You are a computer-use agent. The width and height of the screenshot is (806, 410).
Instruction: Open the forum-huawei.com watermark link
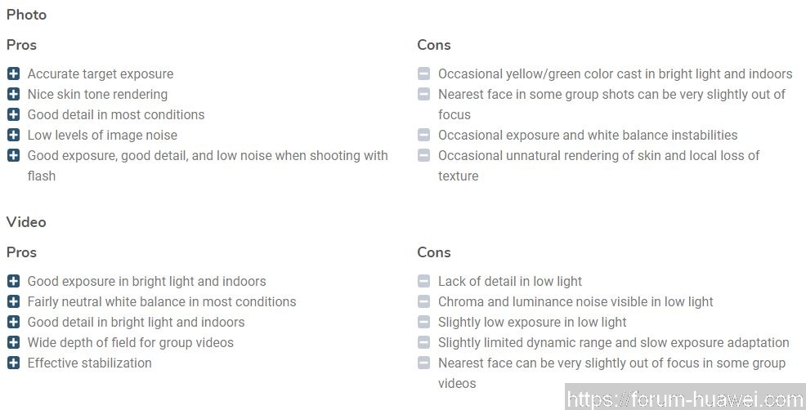pos(685,399)
